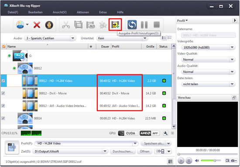This screenshot has height=167, width=240.
Task: Open the Aktionen menu
Action: (x=83, y=12)
